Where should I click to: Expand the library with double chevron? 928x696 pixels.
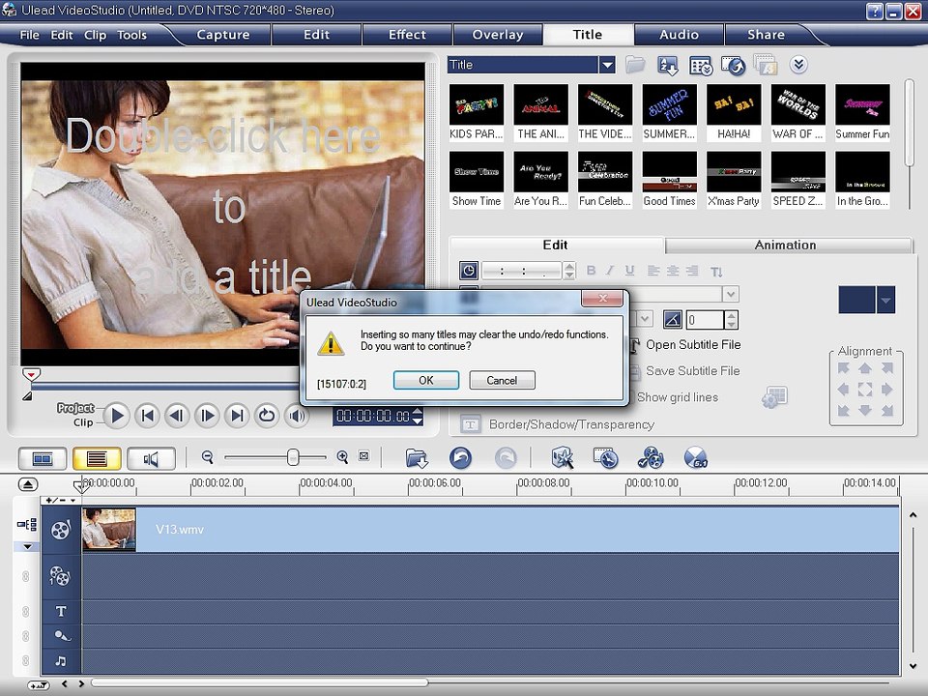pos(798,64)
